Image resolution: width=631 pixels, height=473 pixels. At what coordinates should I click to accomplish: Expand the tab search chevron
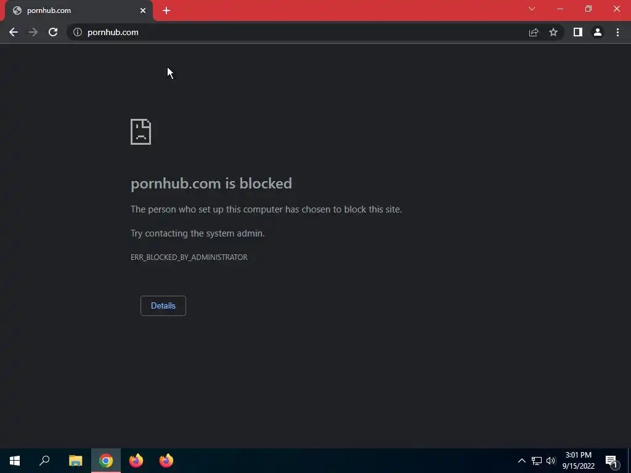tap(532, 9)
